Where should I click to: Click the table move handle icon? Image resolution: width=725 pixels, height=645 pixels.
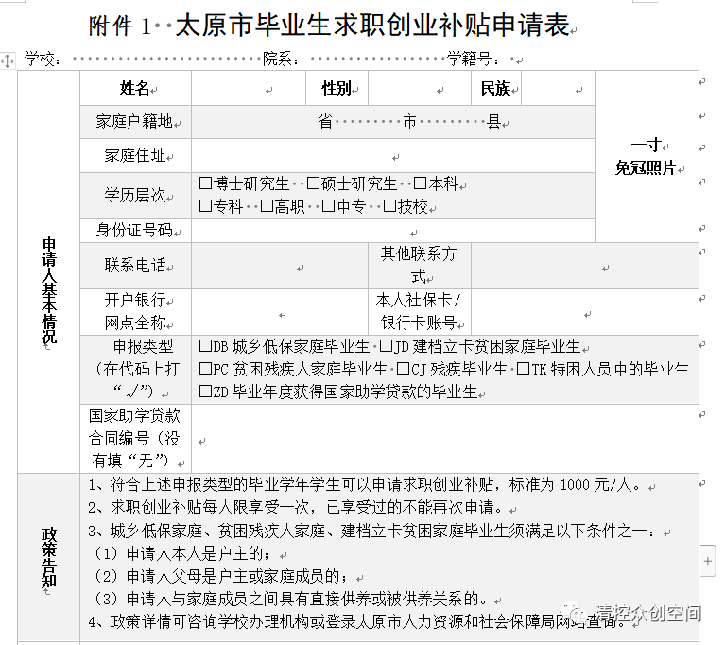pyautogui.click(x=8, y=61)
